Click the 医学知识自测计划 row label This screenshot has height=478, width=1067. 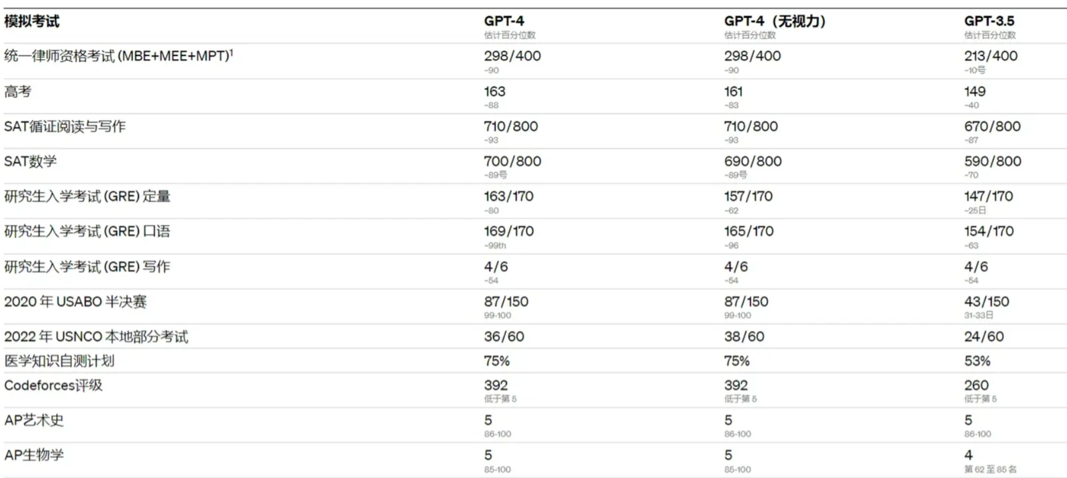[60, 361]
